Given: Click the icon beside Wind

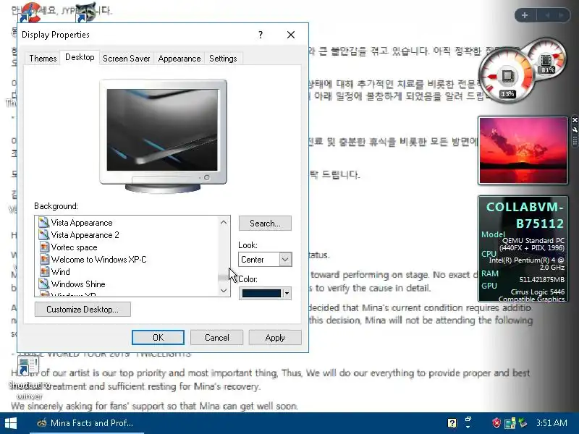Looking at the screenshot, I should click(x=44, y=272).
